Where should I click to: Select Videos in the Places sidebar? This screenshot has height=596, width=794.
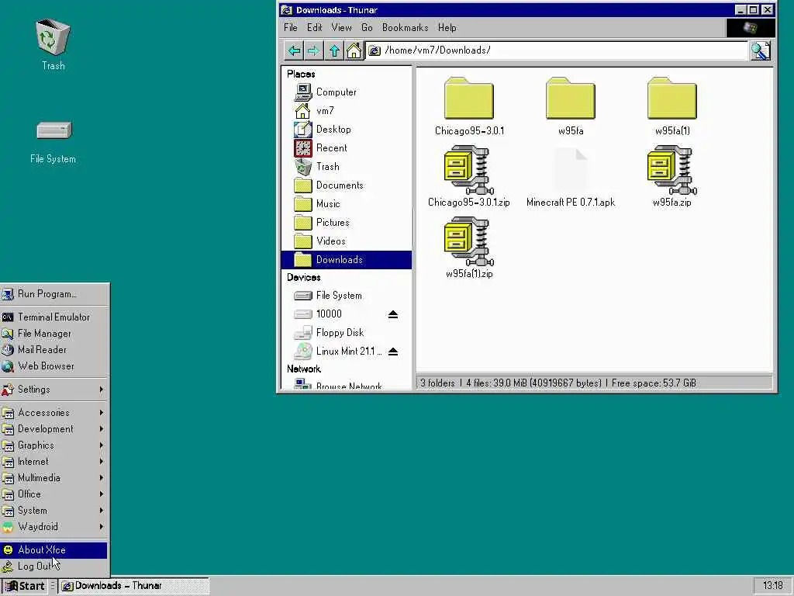(x=347, y=241)
